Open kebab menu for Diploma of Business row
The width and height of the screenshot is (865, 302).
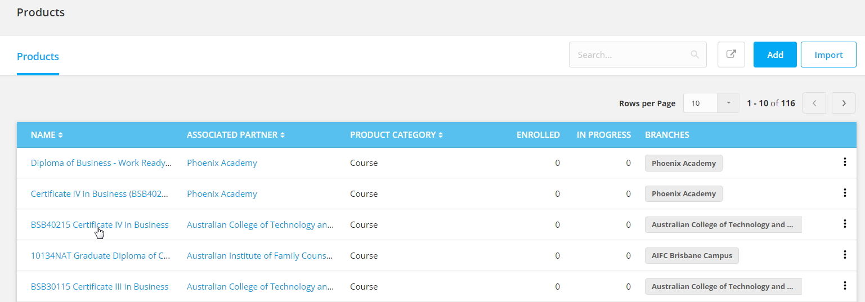[844, 163]
